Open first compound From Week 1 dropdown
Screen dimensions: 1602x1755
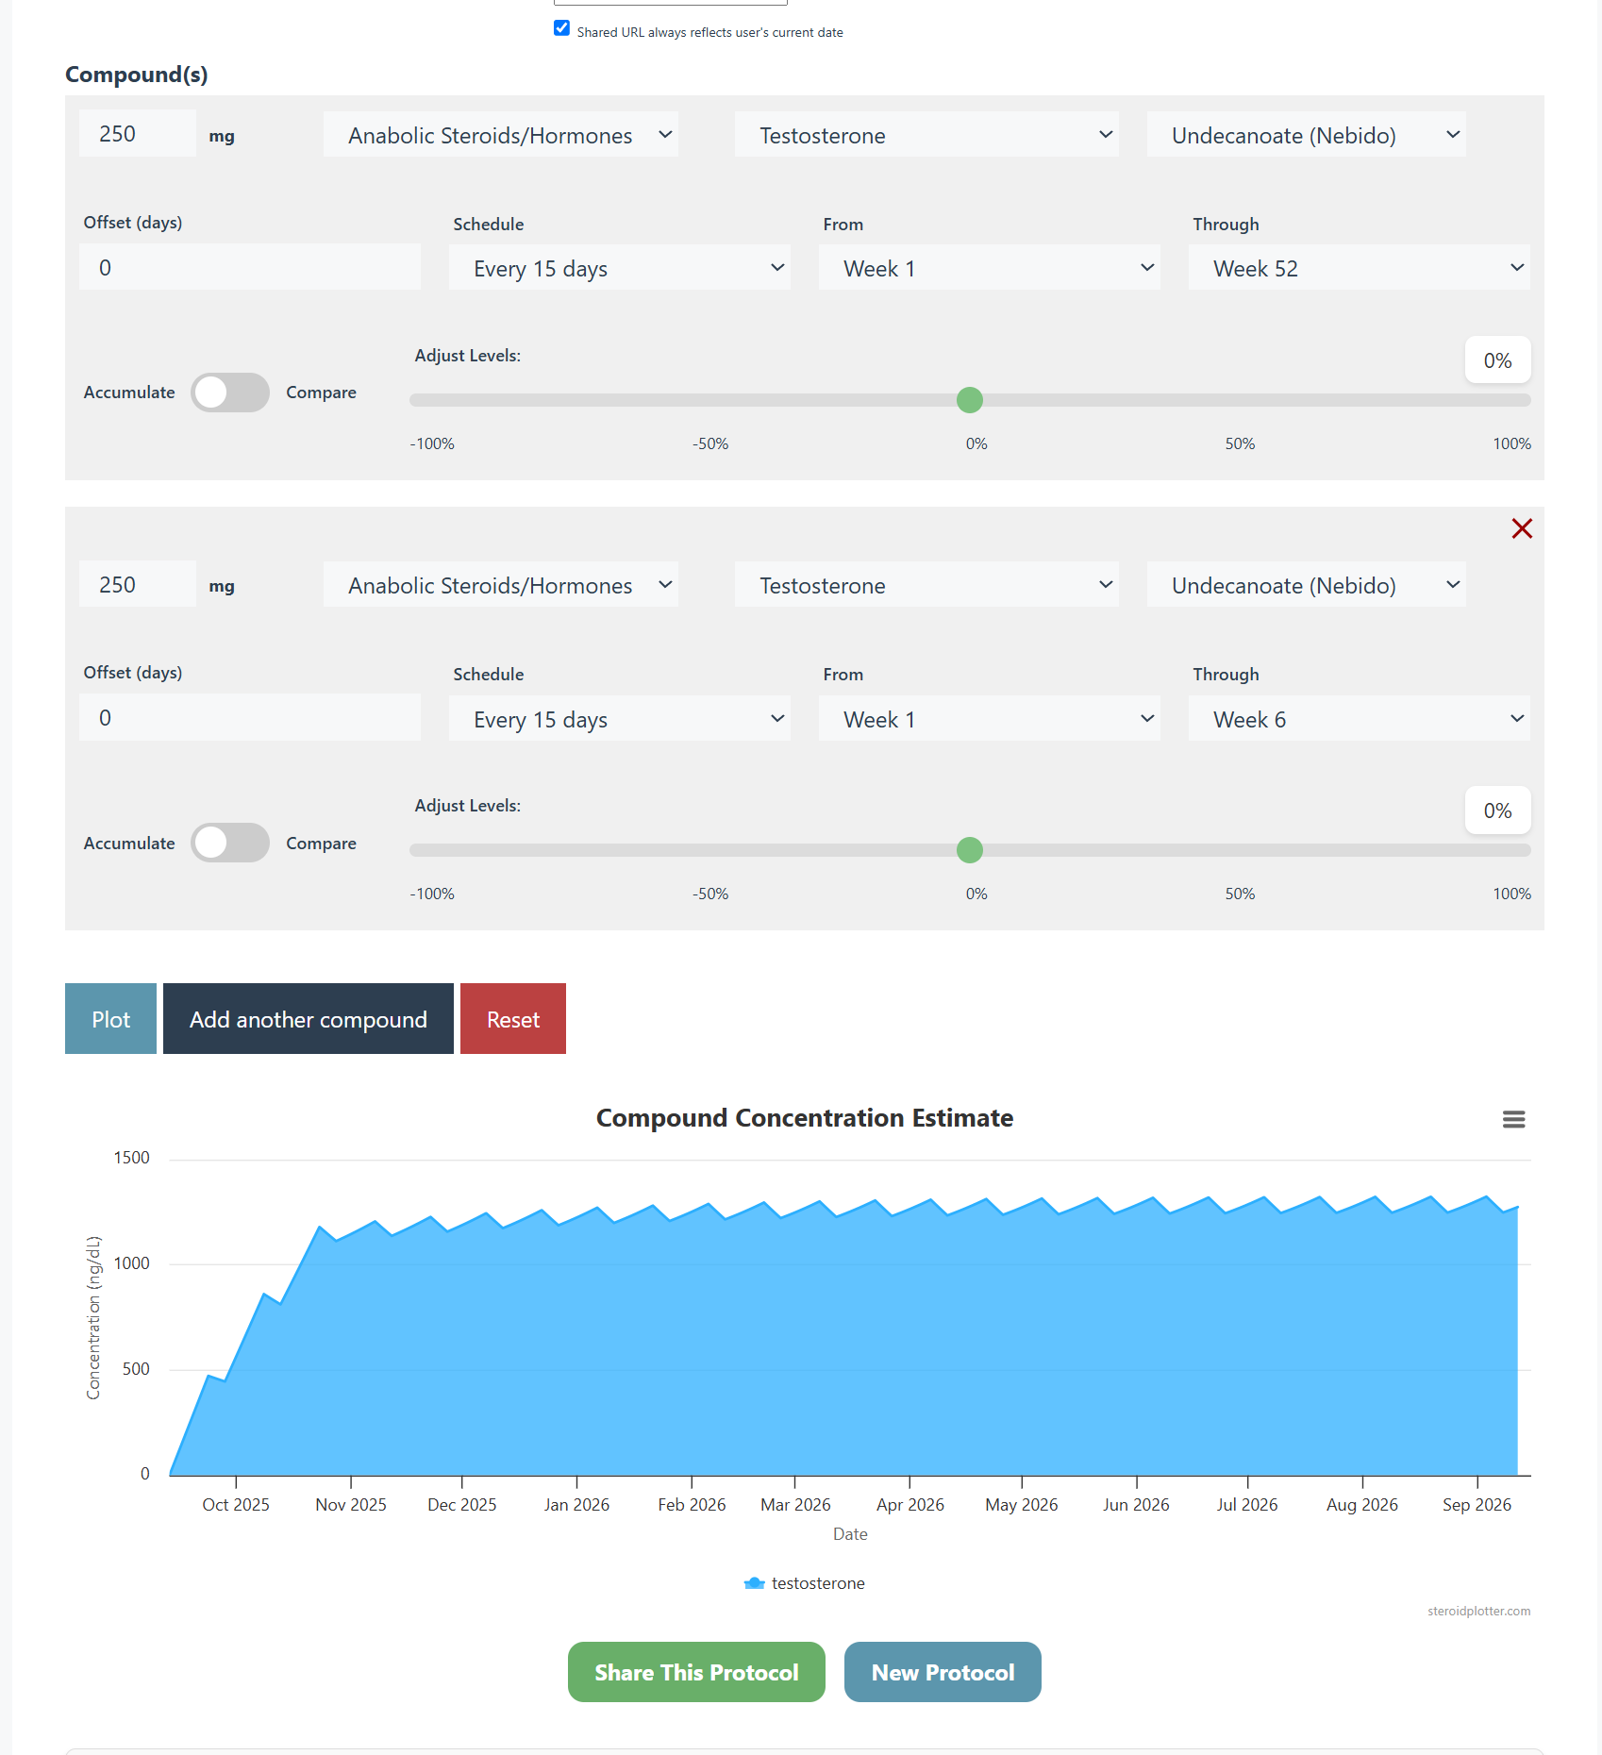pyautogui.click(x=989, y=268)
